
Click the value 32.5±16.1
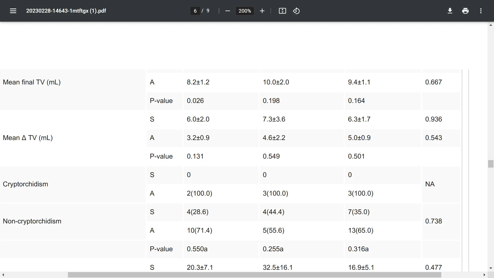pyautogui.click(x=278, y=267)
